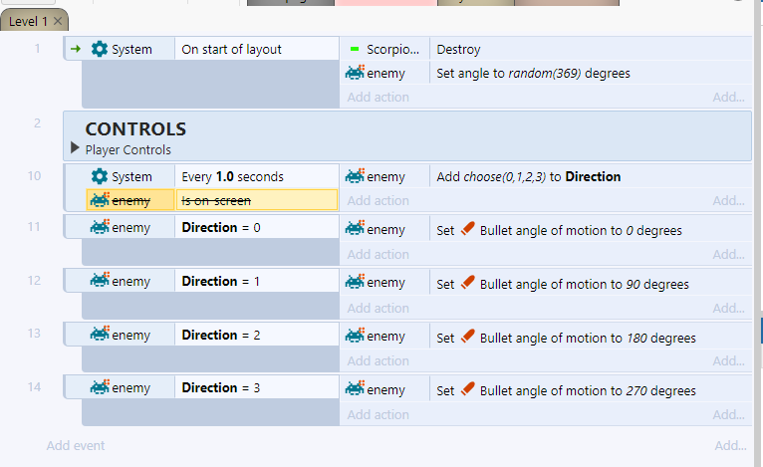Click Bullet behavior icon in 270 degrees action
This screenshot has width=763, height=467.
coord(467,388)
